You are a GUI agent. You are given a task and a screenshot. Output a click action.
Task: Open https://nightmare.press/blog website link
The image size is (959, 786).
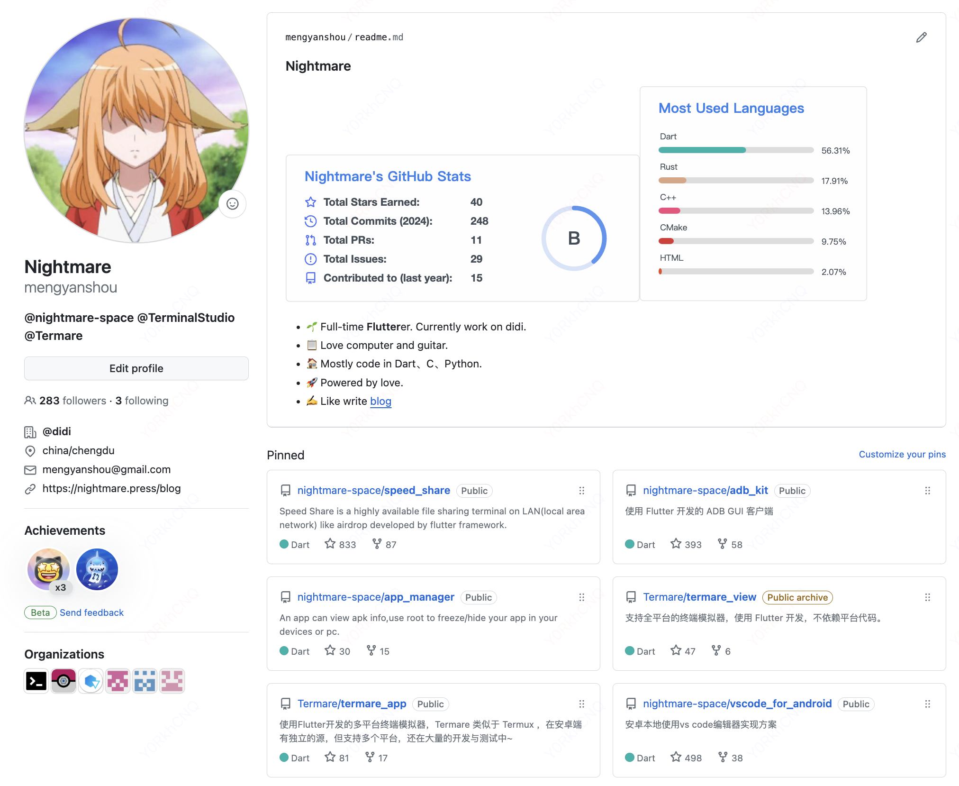[x=111, y=488]
